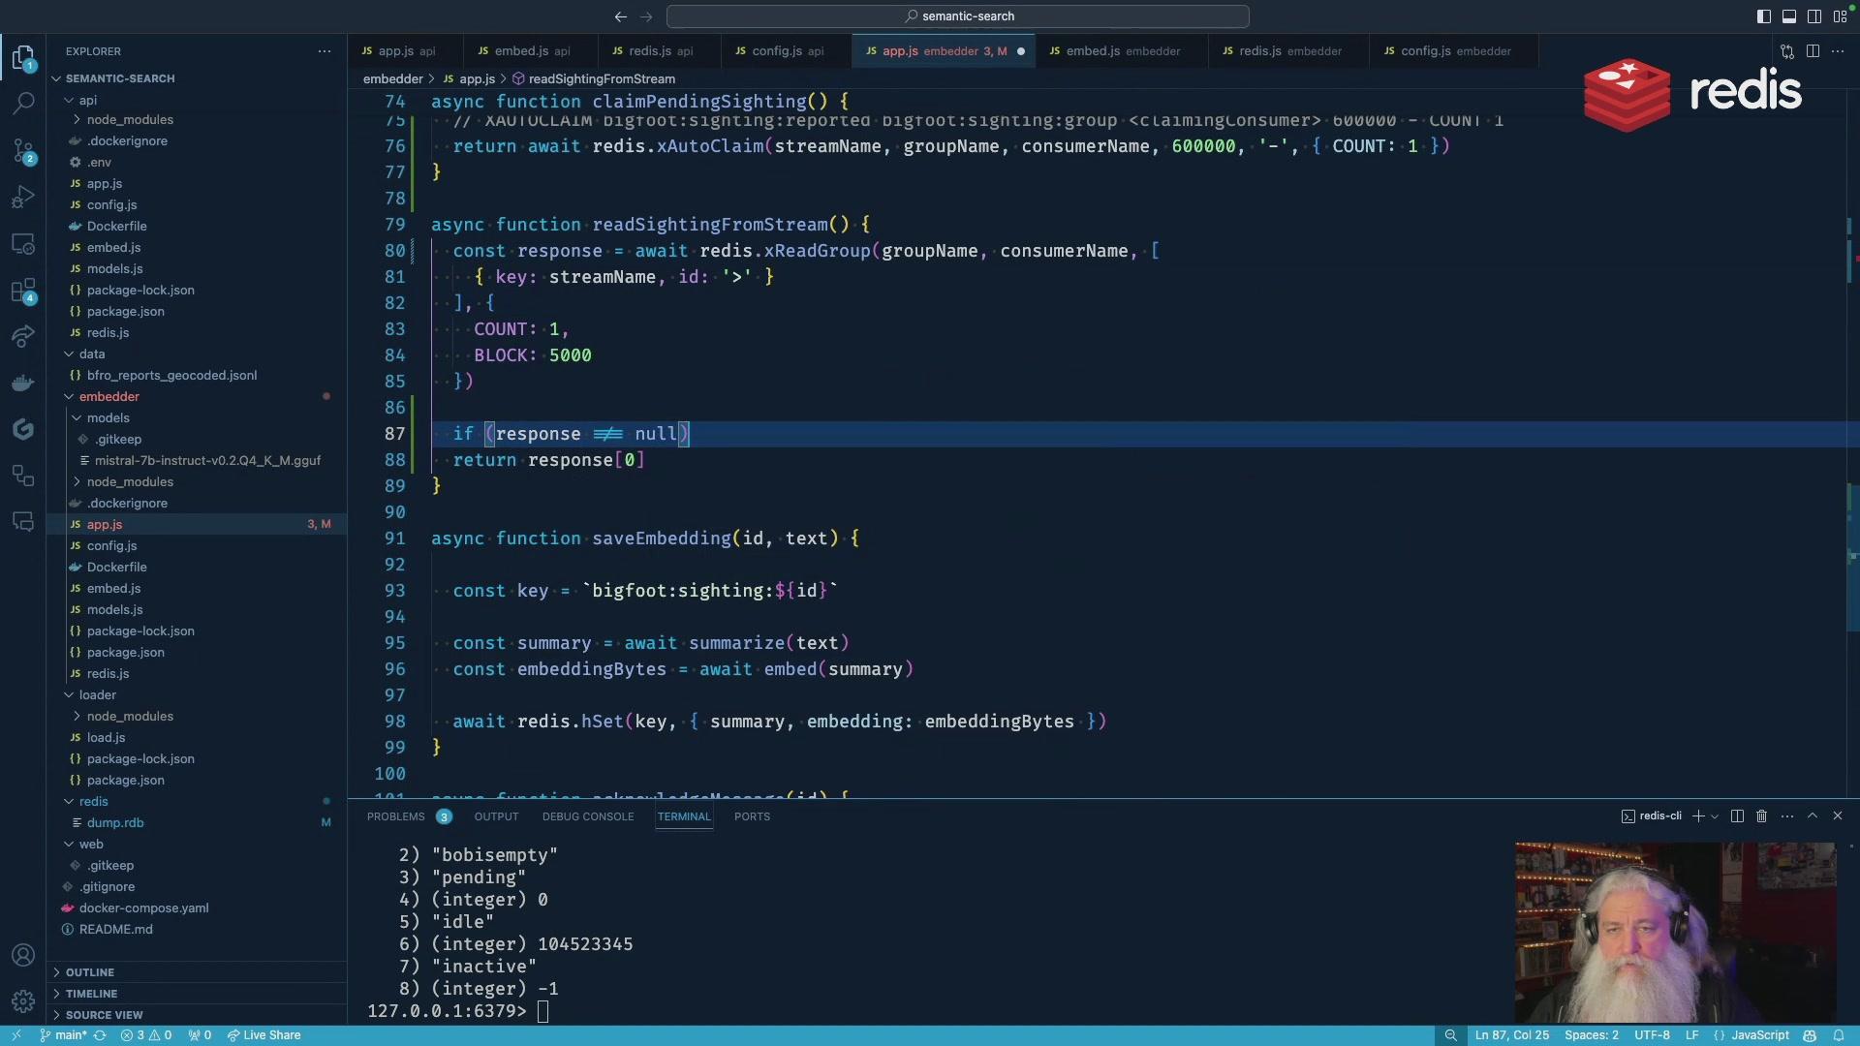Toggle the secondary sidebar layout button

point(1814,16)
